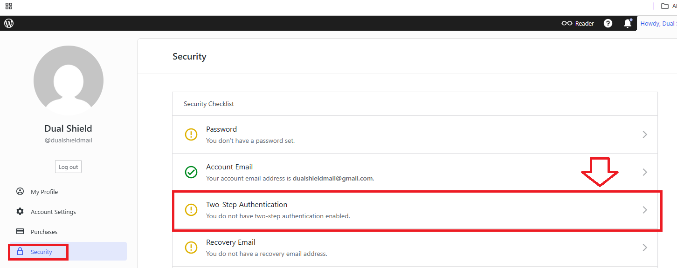Expand the Password row chevron
The image size is (677, 268).
[645, 134]
